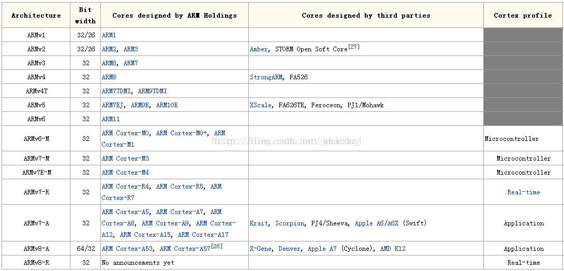
Task: Open citation reference [27]
Action: point(353,47)
